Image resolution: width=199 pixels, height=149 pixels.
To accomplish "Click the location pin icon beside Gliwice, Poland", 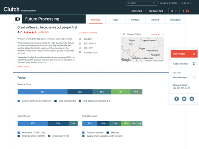I will pyautogui.click(x=124, y=34).
